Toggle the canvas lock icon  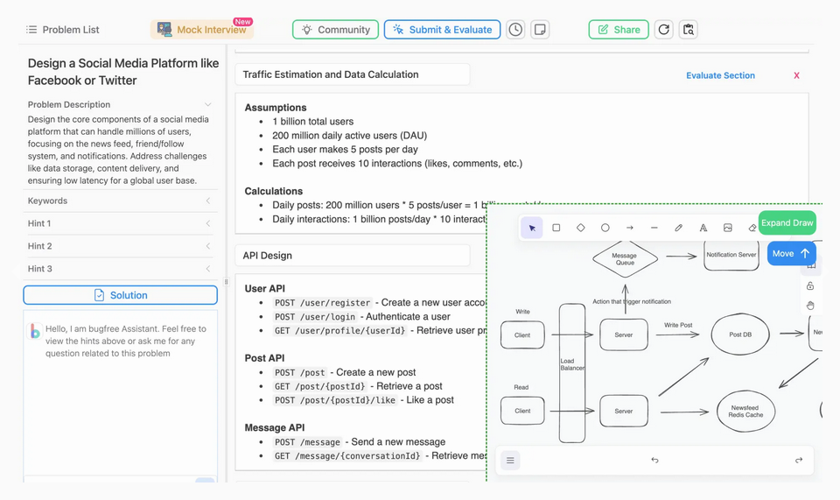coord(810,285)
